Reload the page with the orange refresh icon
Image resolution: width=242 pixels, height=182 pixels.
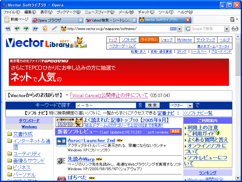(45, 28)
